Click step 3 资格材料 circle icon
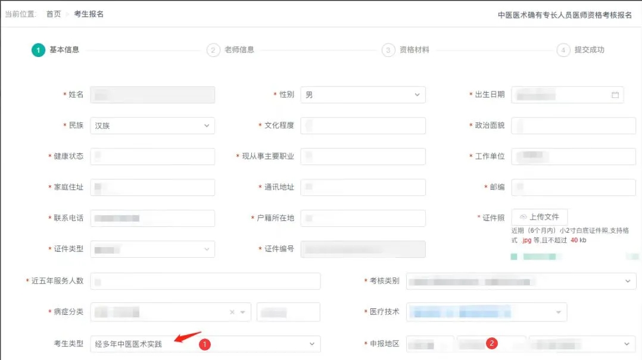Screen dimensions: 642x360 click(388, 50)
